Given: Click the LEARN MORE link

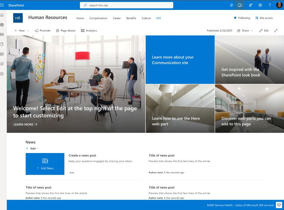Looking at the screenshot, I should click(25, 124).
